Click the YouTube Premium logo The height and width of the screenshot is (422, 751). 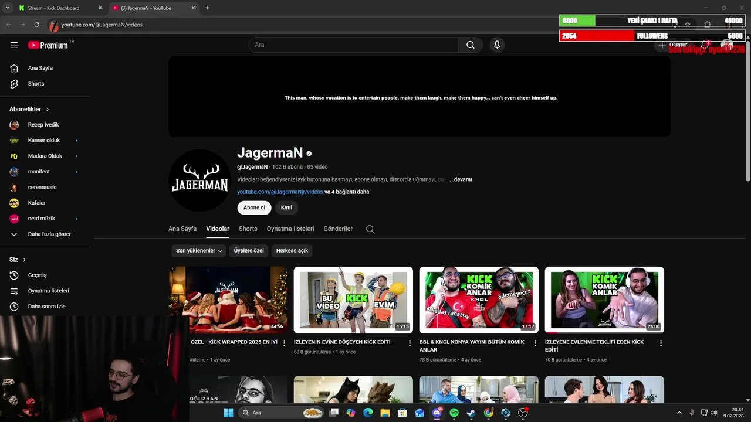click(x=48, y=45)
